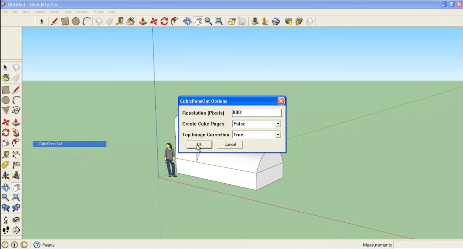Open the Top Image Correction dropdown
This screenshot has width=463, height=249.
click(278, 135)
